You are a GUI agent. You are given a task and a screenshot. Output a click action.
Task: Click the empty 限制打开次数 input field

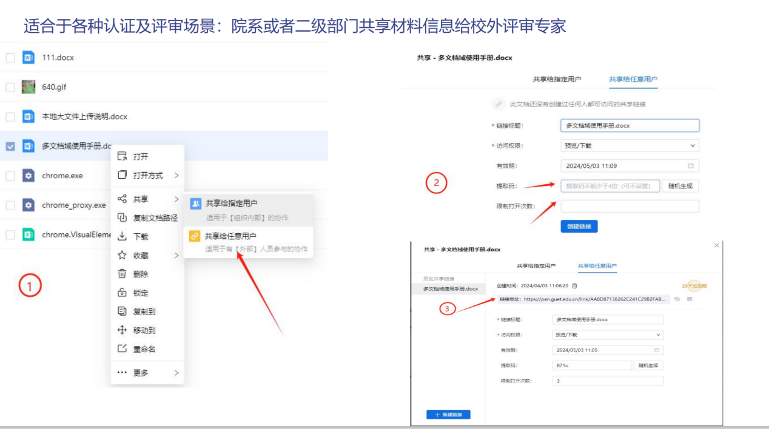[630, 207]
